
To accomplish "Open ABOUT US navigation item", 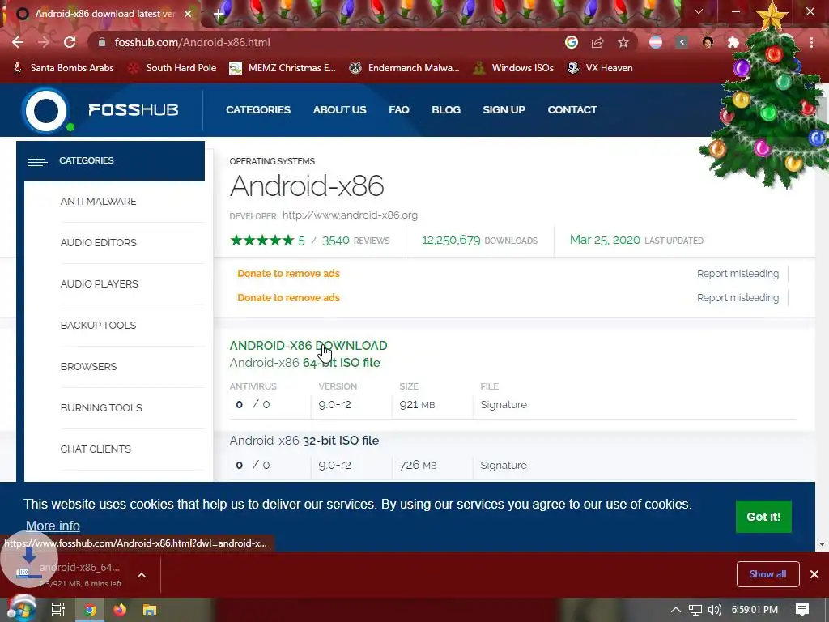I will point(339,109).
